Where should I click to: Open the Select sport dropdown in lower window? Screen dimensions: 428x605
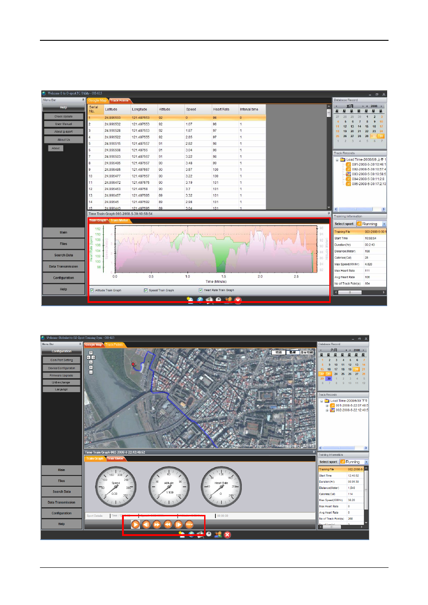[367, 462]
